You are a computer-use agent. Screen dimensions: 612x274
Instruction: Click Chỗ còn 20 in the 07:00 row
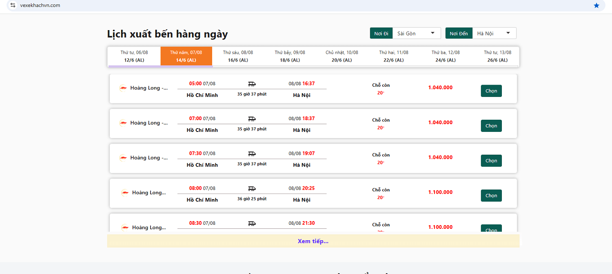click(381, 124)
